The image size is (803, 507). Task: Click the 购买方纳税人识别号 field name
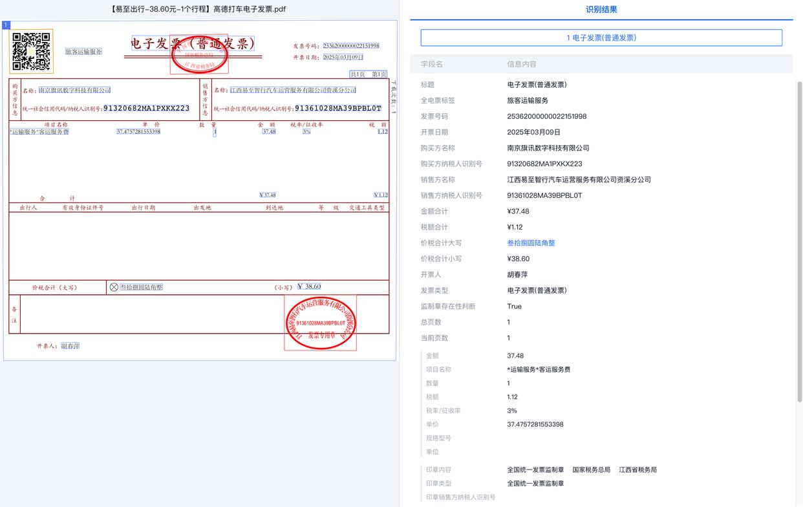tap(451, 164)
